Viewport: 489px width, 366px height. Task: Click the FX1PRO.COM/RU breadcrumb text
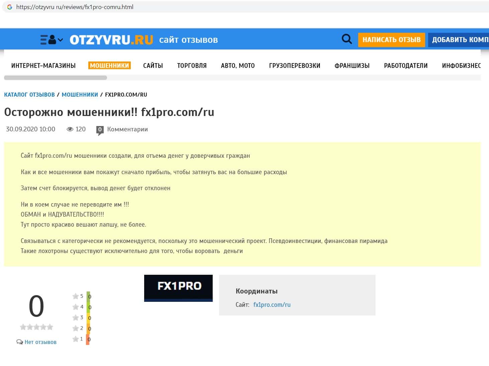[x=126, y=95]
